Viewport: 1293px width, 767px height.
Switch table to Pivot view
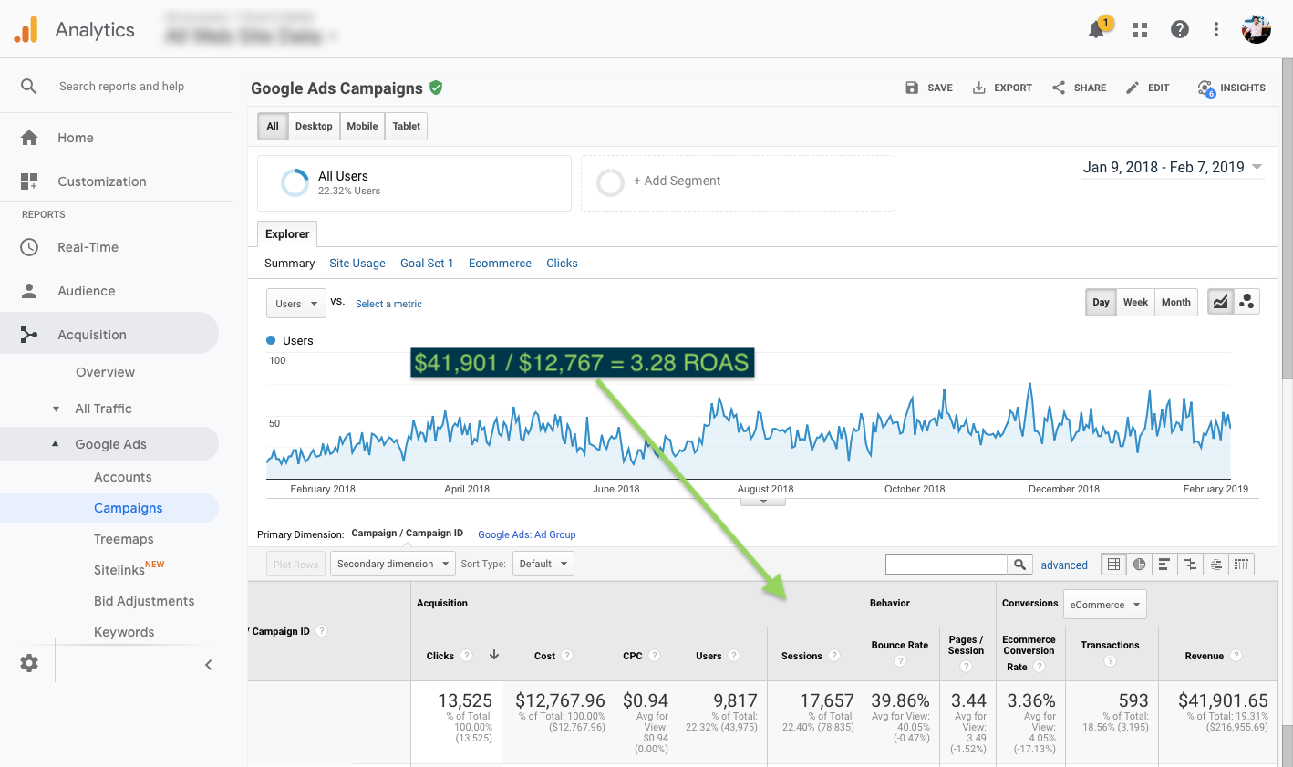[x=1241, y=565]
